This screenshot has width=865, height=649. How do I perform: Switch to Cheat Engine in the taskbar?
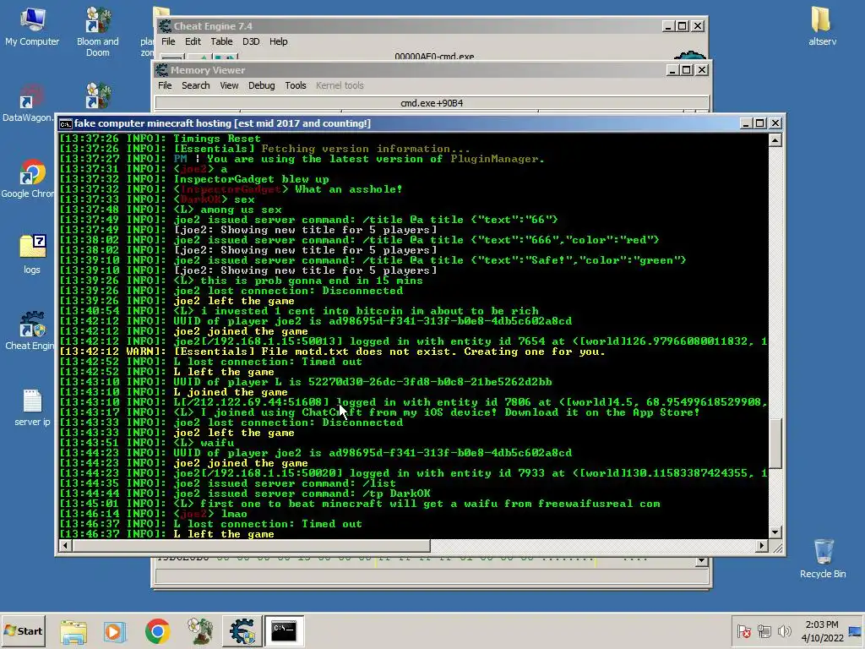242,631
